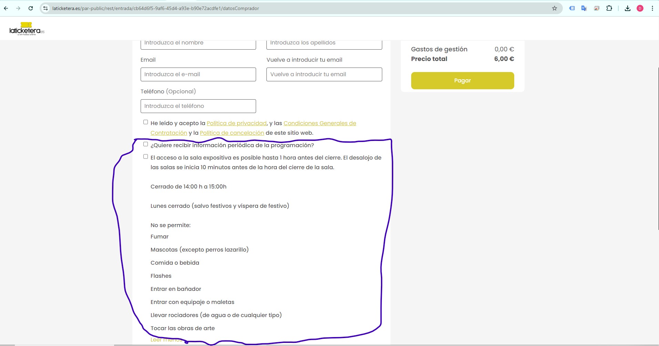Screen dimensions: 659x346
Task: Accept the privacy policy checkbox
Action: click(145, 122)
